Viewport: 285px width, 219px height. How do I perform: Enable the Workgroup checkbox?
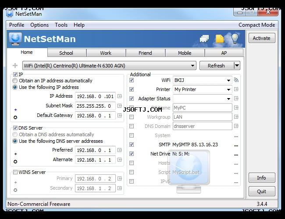(132, 117)
